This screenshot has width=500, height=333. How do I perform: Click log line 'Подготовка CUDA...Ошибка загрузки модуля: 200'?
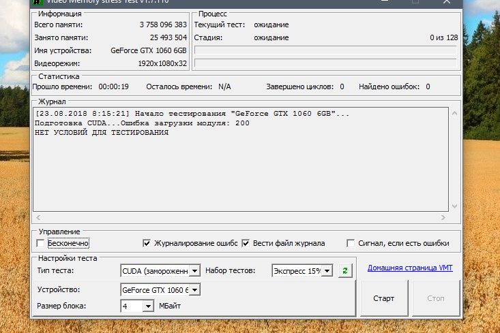[x=142, y=123]
